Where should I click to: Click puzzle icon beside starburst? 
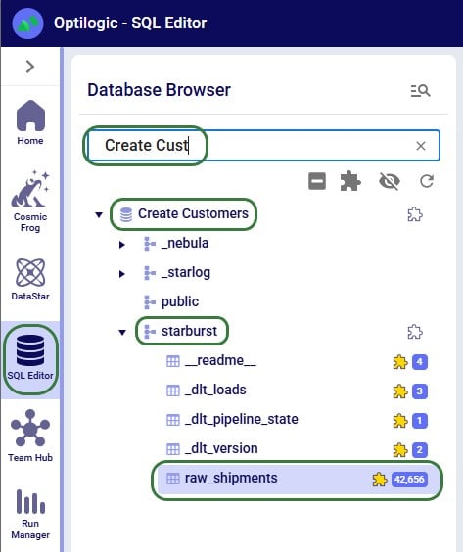415,332
